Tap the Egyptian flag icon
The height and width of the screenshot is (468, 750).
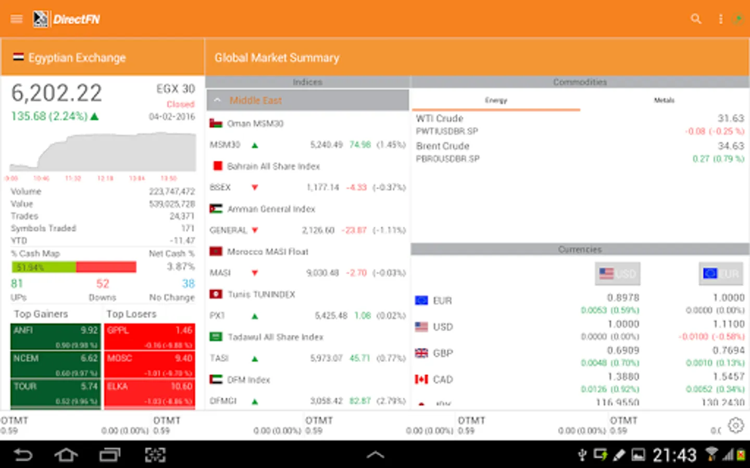[18, 57]
